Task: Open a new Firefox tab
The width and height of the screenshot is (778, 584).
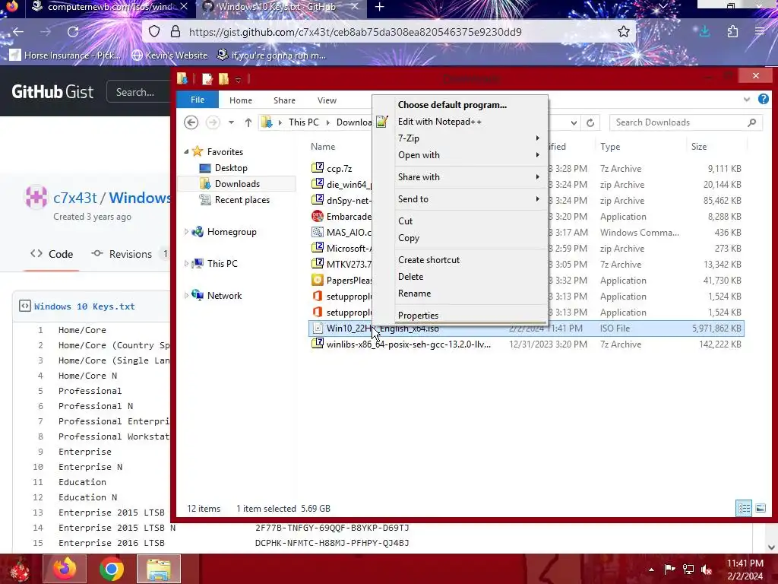Action: pyautogui.click(x=380, y=6)
